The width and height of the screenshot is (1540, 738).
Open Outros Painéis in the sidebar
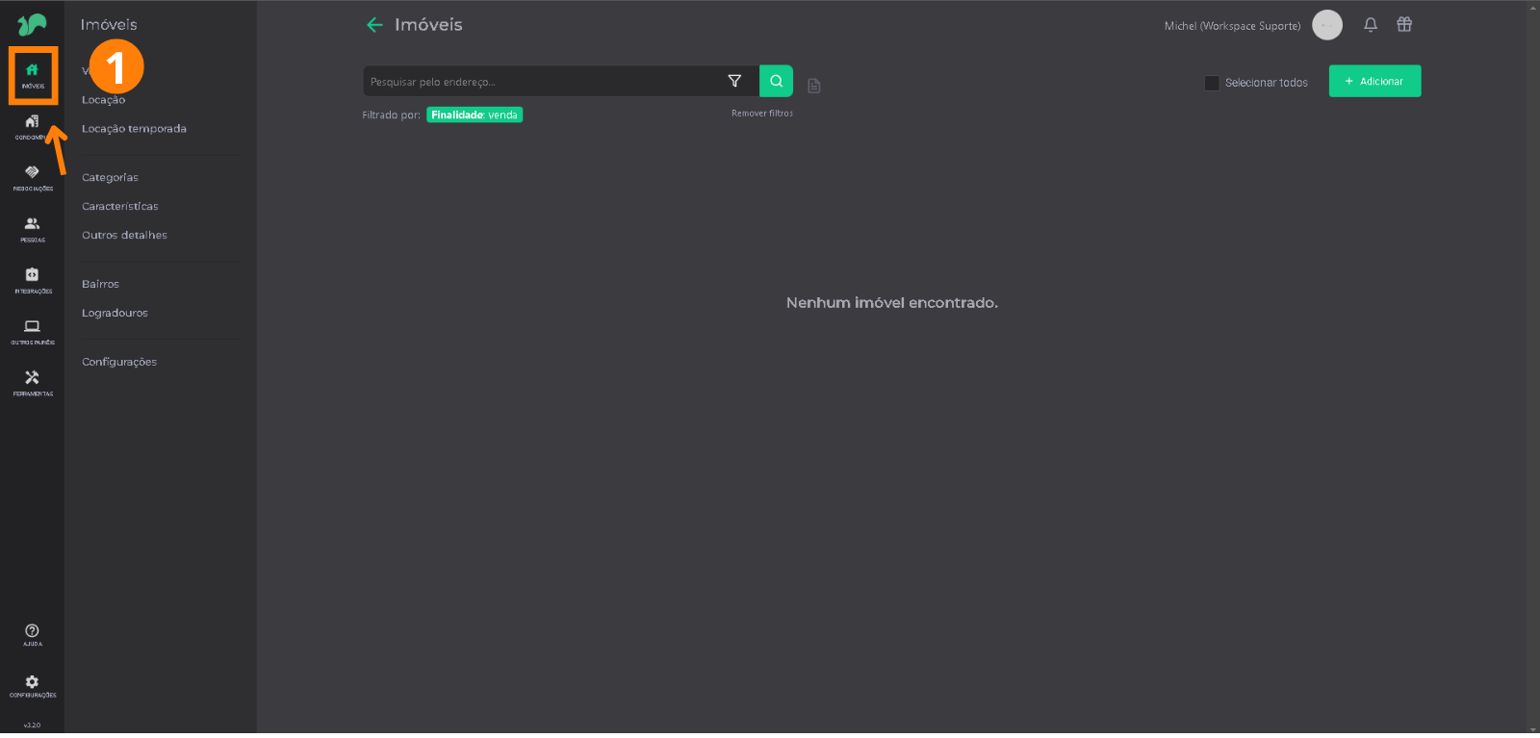(x=32, y=332)
